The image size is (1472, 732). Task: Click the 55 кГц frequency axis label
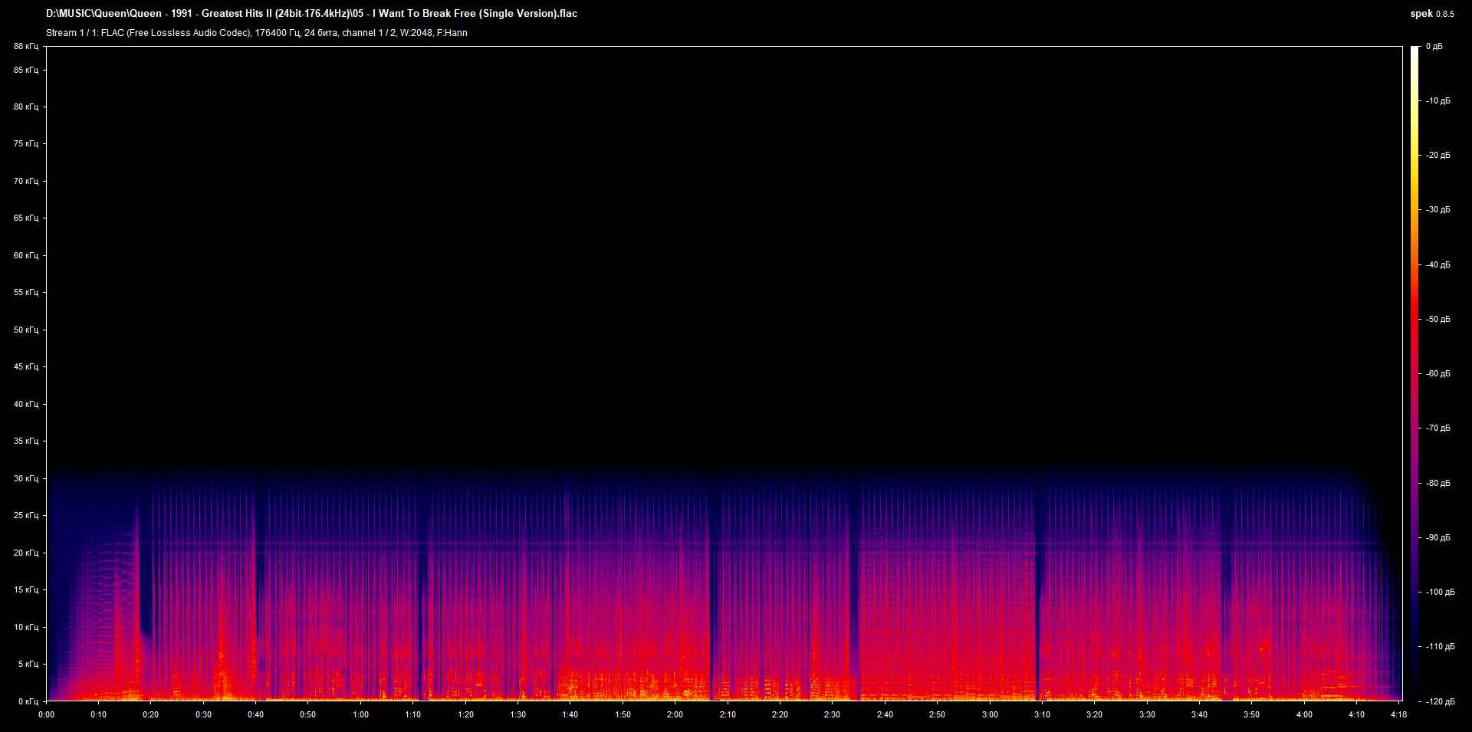click(26, 292)
